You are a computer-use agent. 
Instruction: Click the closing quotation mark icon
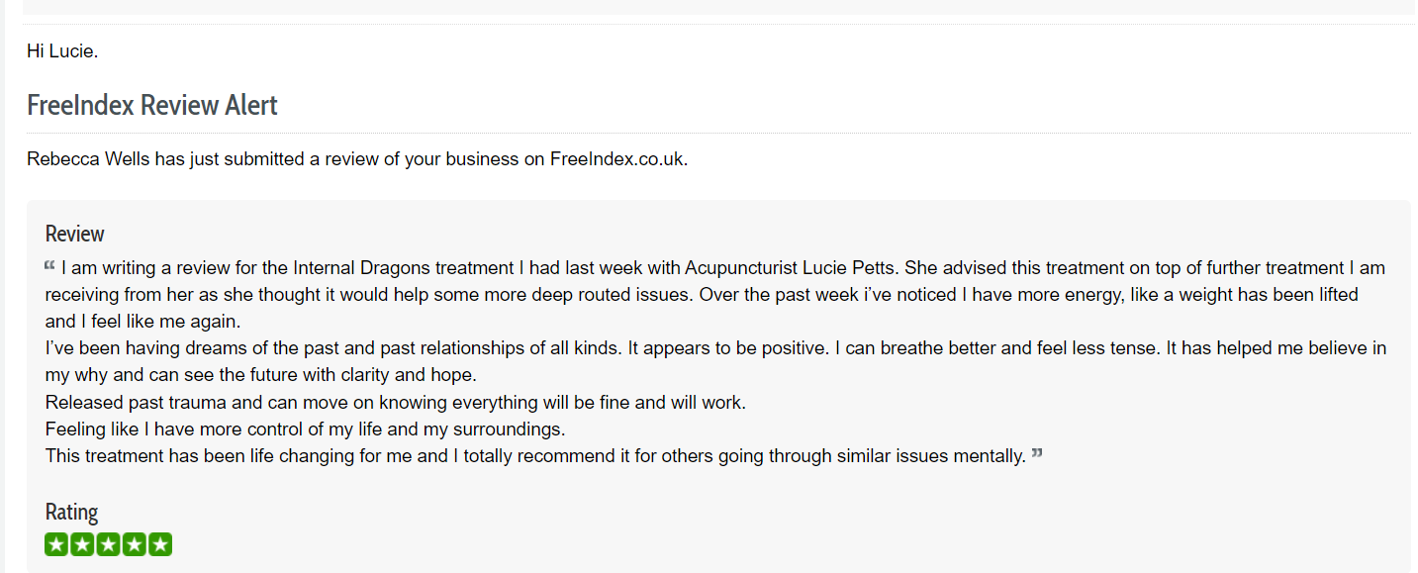pyautogui.click(x=1037, y=453)
